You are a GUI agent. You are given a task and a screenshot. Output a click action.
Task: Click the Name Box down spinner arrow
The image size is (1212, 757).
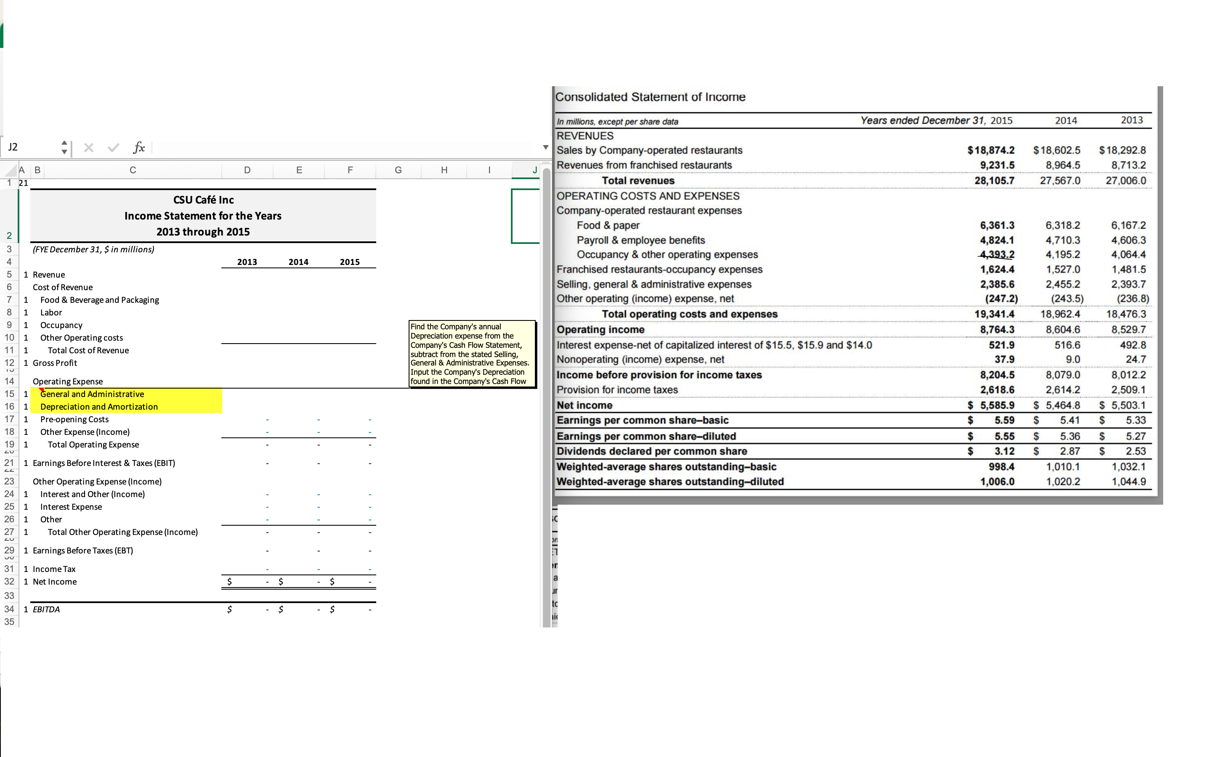(x=64, y=152)
